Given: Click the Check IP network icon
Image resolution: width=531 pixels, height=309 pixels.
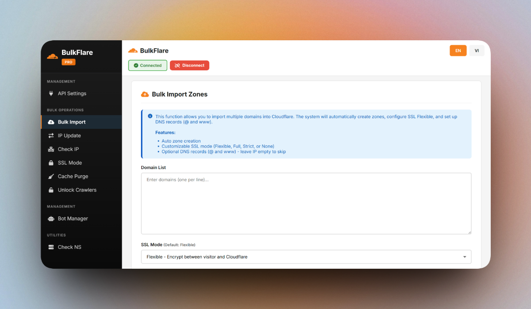Looking at the screenshot, I should (x=51, y=149).
